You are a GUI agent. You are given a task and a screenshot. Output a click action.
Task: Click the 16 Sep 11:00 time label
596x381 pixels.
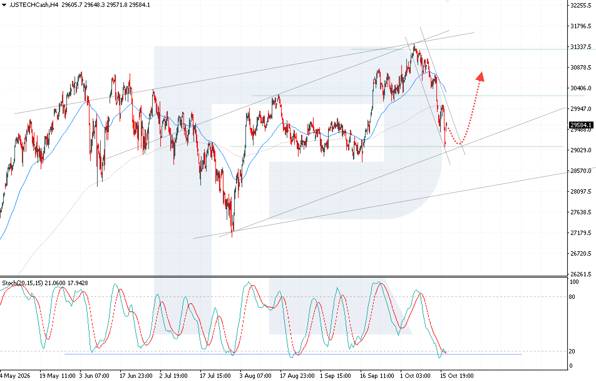pyautogui.click(x=377, y=376)
